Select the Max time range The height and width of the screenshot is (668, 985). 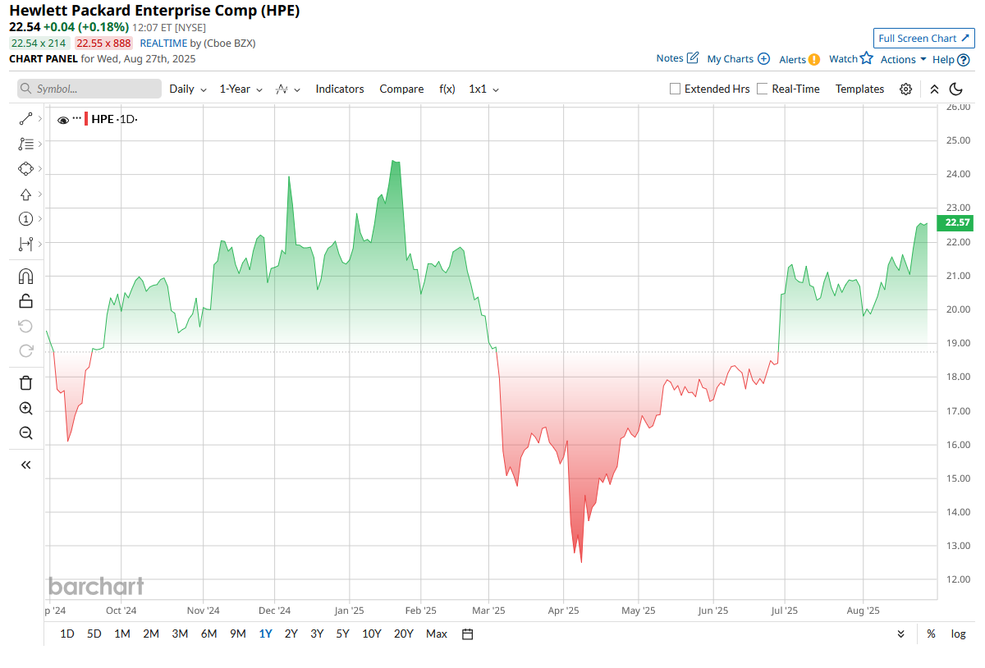[x=437, y=634]
